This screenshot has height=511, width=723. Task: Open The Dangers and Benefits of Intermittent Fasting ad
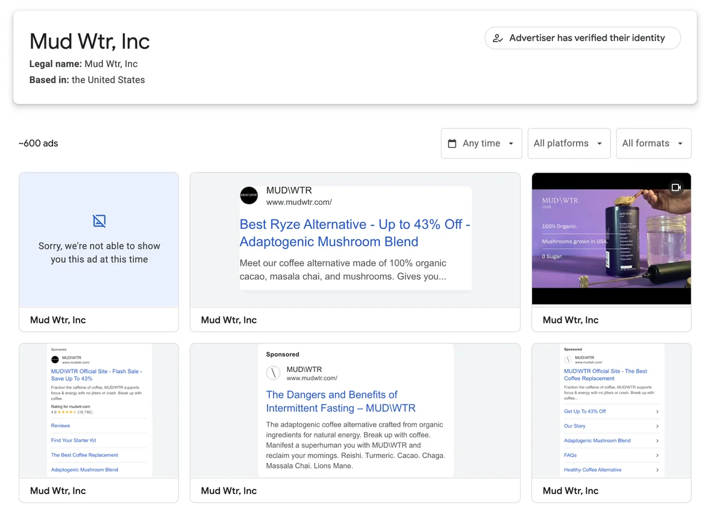pos(340,401)
